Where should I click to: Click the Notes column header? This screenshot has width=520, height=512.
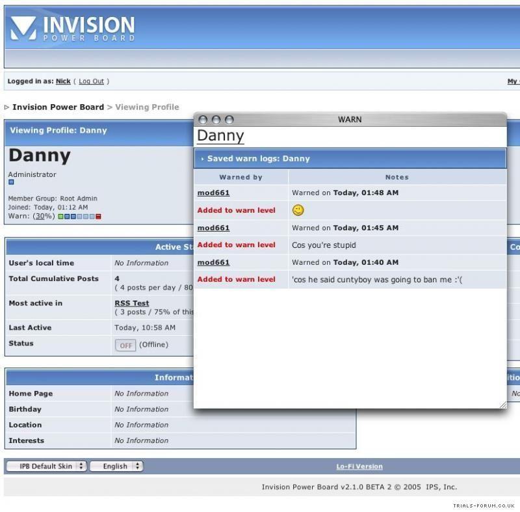(x=397, y=177)
